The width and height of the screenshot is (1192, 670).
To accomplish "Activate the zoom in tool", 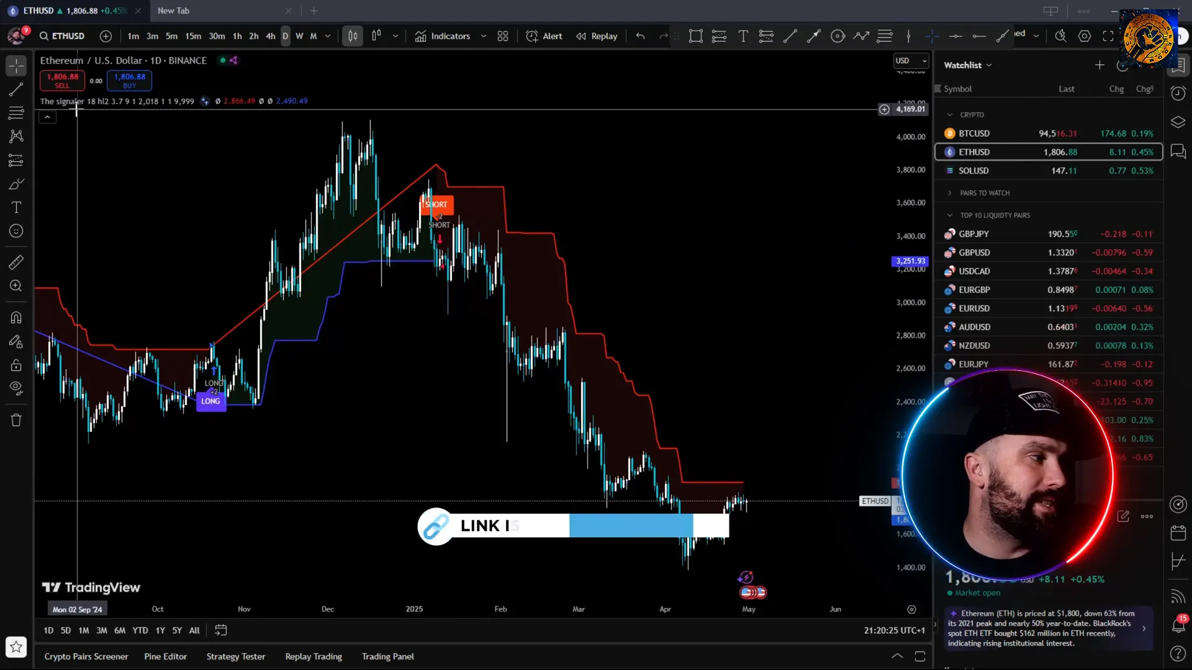I will point(16,286).
